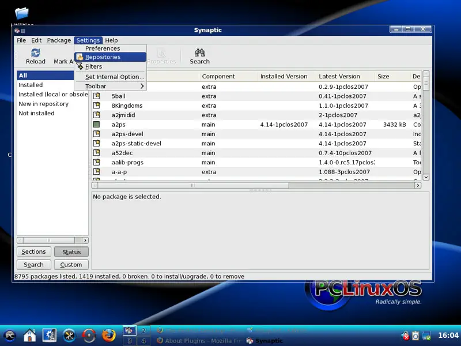Click the Repositories entry in the Settings menu

pos(110,57)
